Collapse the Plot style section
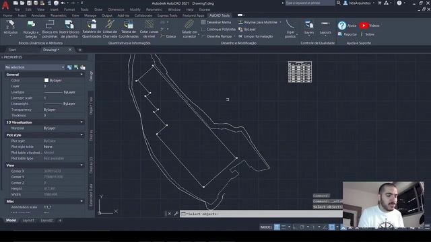Viewport: 431px width, 242px height. (81, 135)
